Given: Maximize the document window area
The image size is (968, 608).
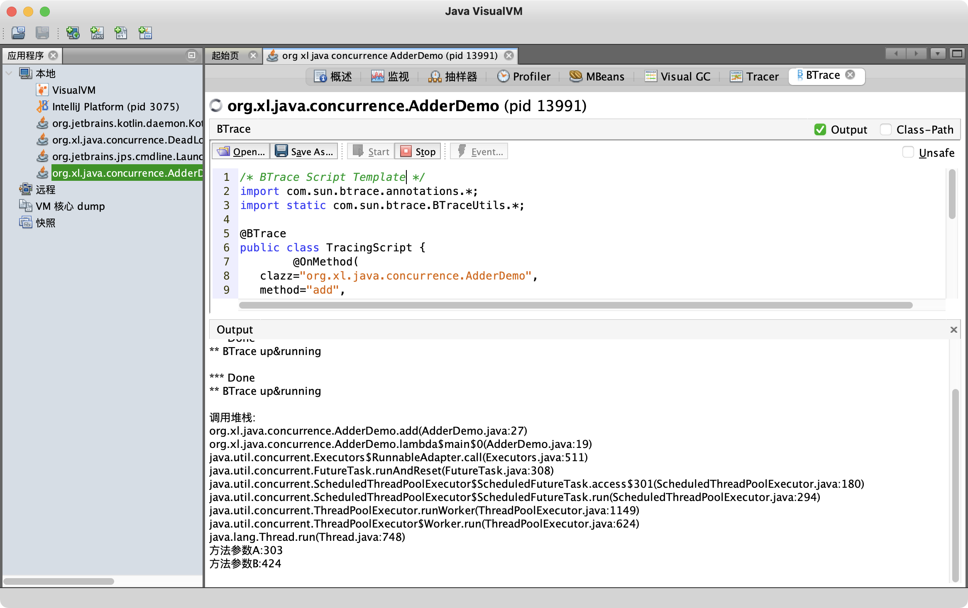Looking at the screenshot, I should tap(957, 54).
